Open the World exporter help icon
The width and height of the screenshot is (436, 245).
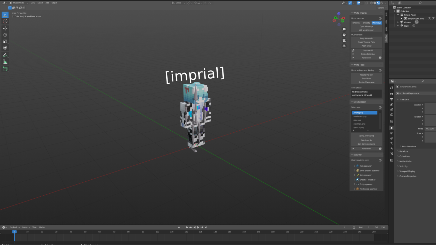pyautogui.click(x=380, y=18)
